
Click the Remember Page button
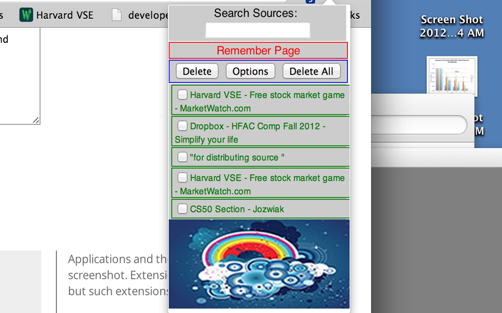pyautogui.click(x=258, y=50)
